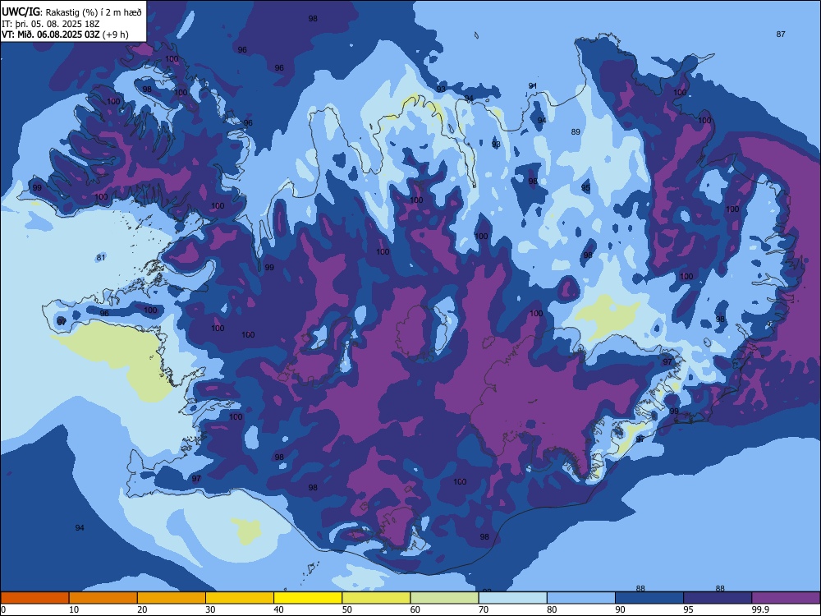Screen dimensions: 821x616
Task: Click the medium blue 90–95 legend swatch
Action: tap(649, 598)
